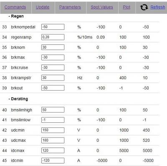
Task: Open the Update tab
Action: pos(43,7)
